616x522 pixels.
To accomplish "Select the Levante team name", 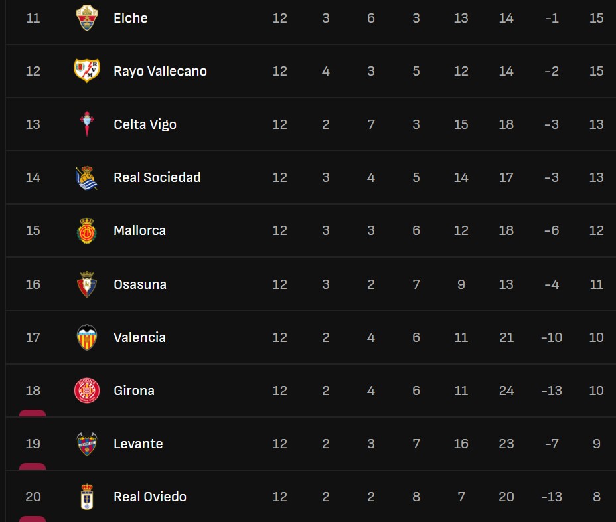I will tap(138, 444).
